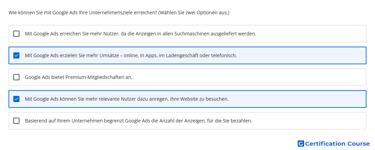The width and height of the screenshot is (375, 150).
Task: Click empty area of the Suchmaschinen answer card
Action: point(311,34)
